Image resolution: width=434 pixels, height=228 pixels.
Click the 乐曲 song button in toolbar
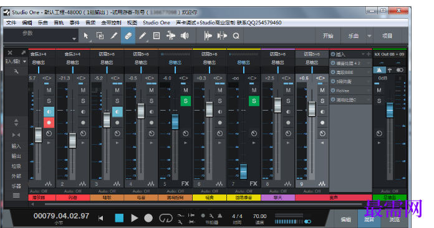click(353, 36)
